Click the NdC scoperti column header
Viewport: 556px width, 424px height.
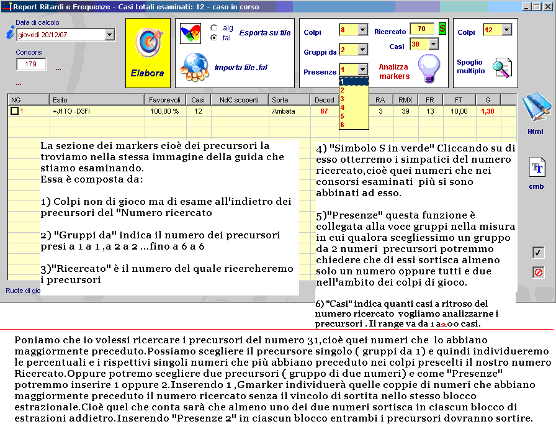click(239, 100)
